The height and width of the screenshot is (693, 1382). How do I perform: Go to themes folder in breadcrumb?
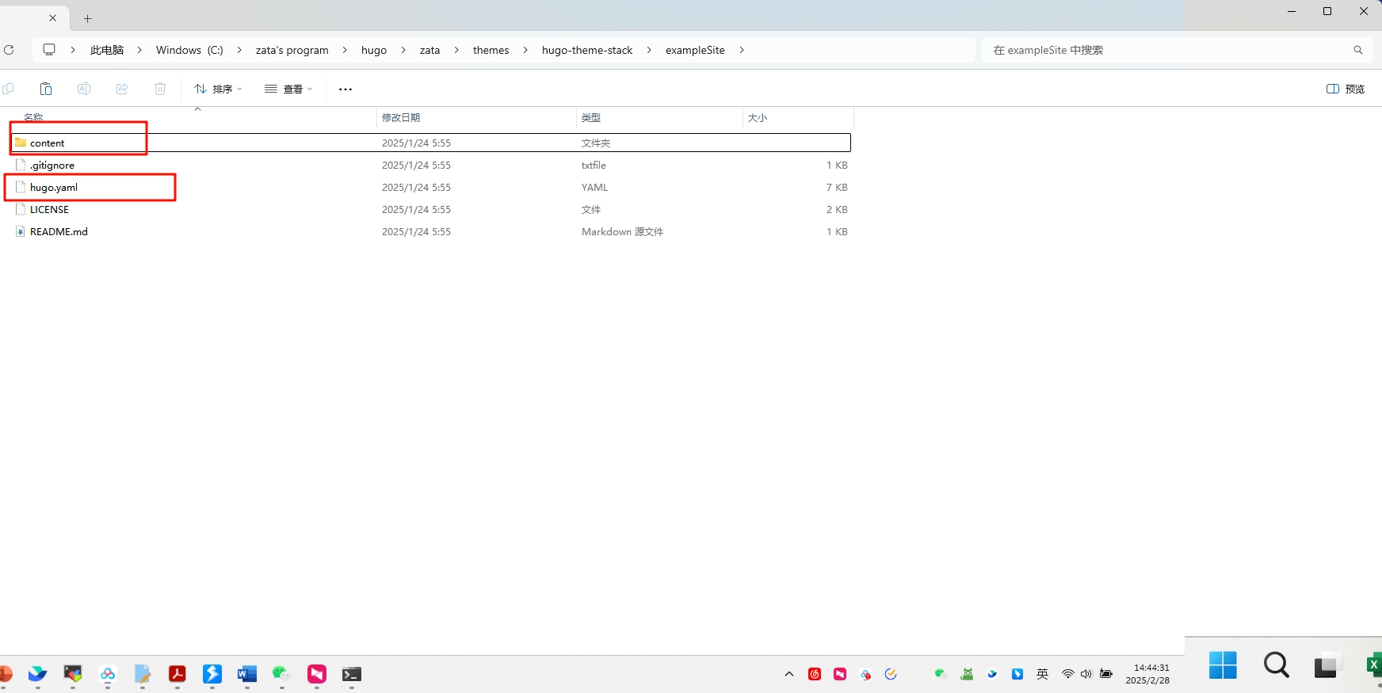click(x=491, y=50)
